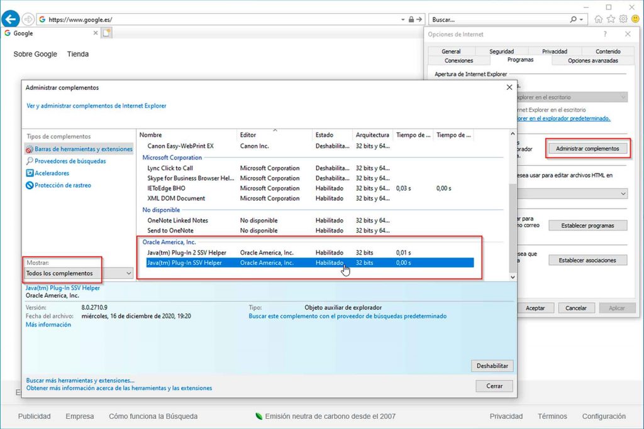
Task: Open the Sobre Google link
Action: point(35,54)
